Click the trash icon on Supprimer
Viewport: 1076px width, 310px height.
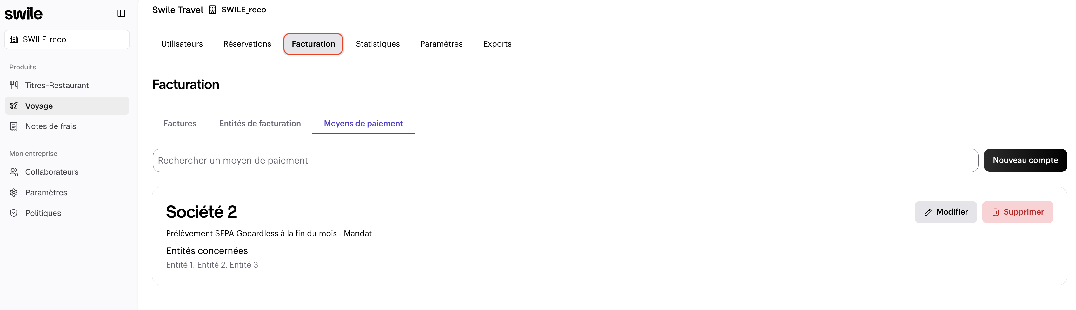click(x=996, y=212)
